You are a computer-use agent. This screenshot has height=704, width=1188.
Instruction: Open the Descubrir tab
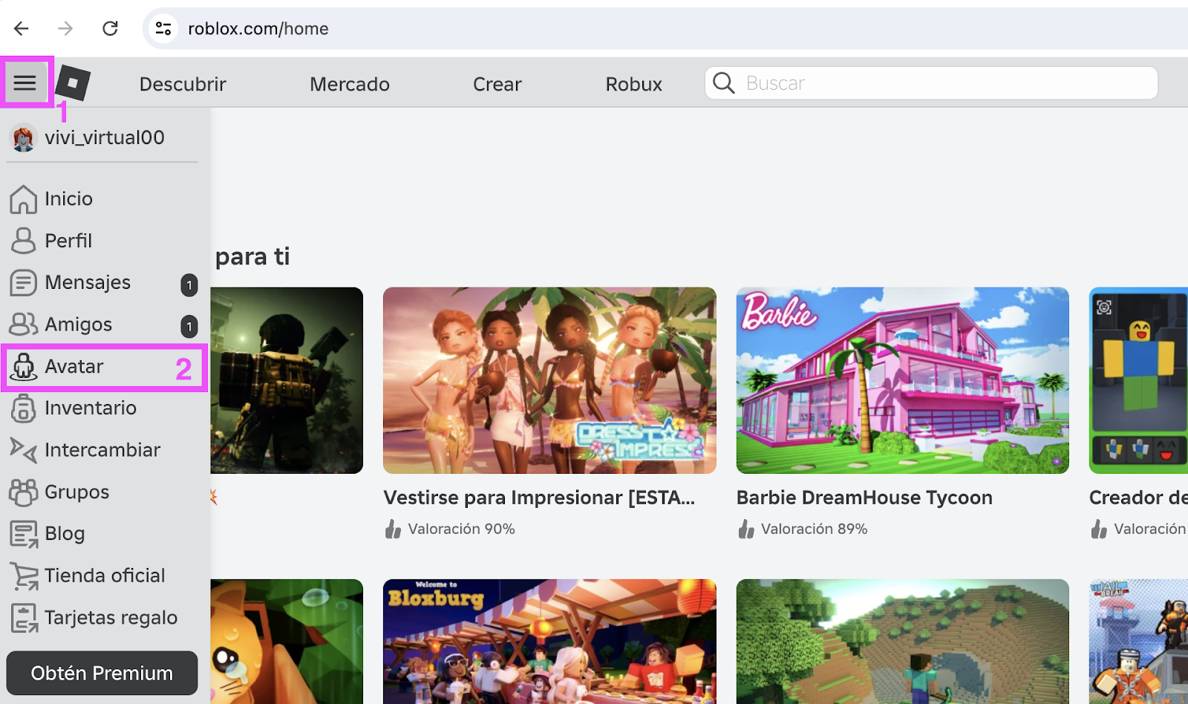[183, 84]
